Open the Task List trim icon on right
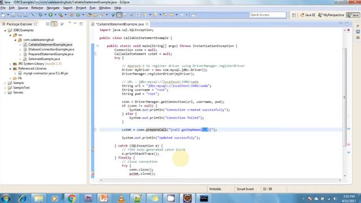 coord(358,32)
